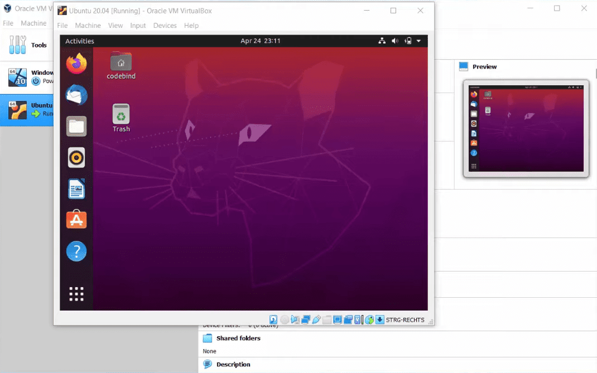Select the Ubuntu VM in Manager list
Screen dimensions: 597x373
(x=27, y=110)
